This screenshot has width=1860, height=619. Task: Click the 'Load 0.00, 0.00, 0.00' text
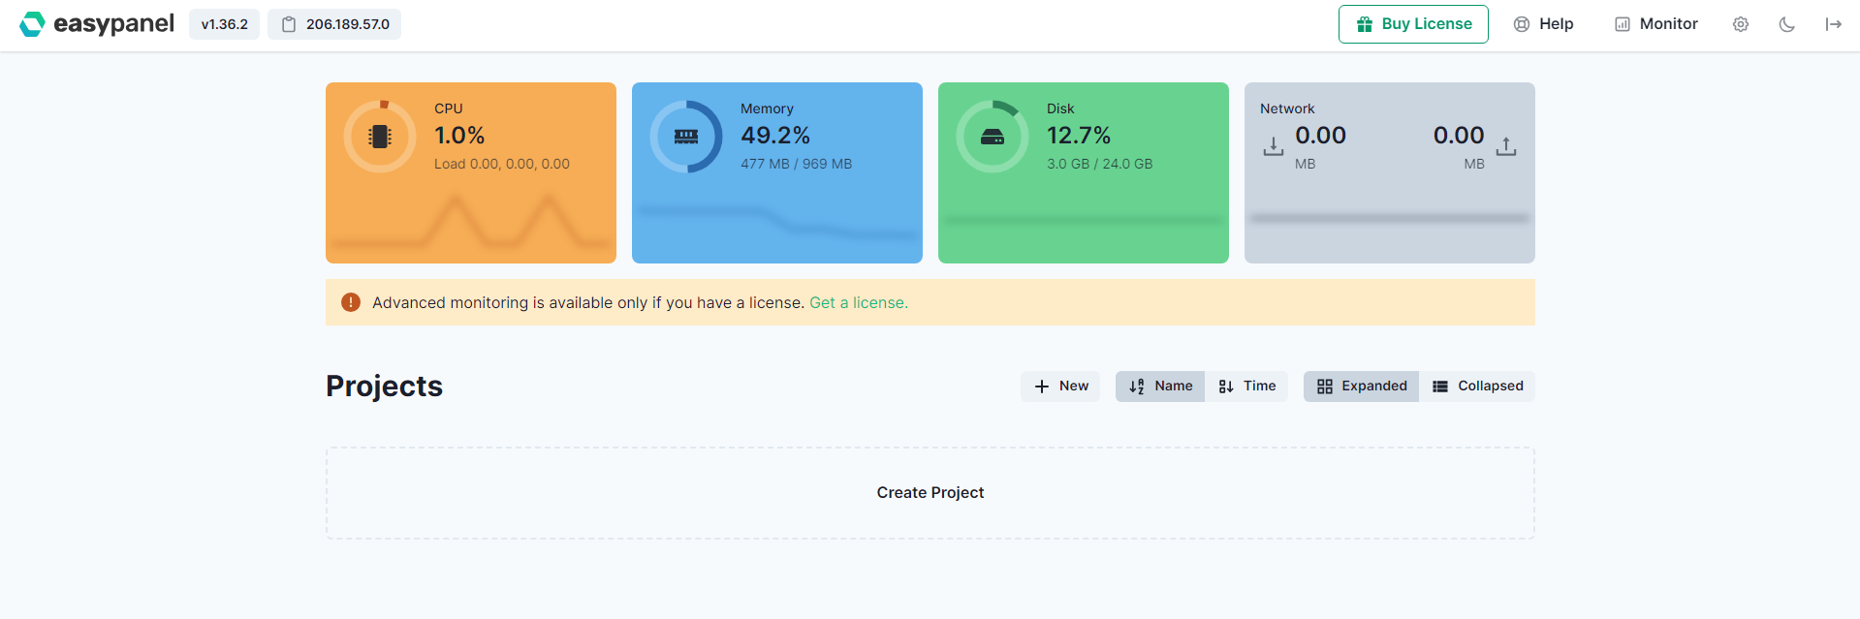(x=502, y=164)
